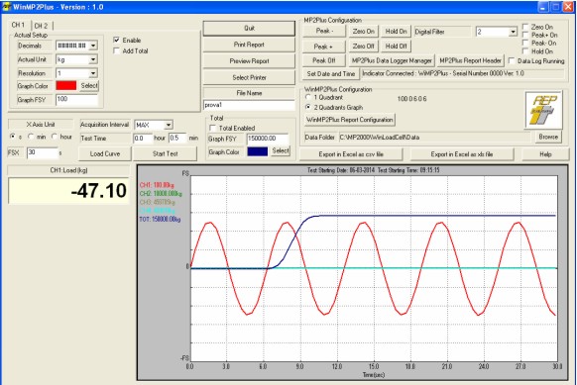Click the red Graph Color swatch
The height and width of the screenshot is (385, 577).
[66, 85]
